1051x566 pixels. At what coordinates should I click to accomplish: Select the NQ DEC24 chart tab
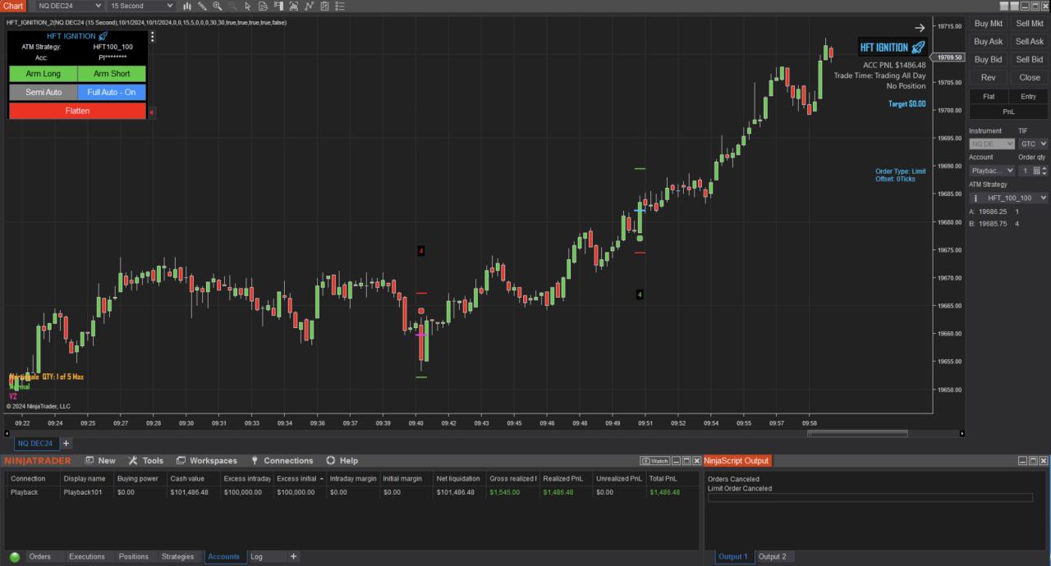[35, 444]
